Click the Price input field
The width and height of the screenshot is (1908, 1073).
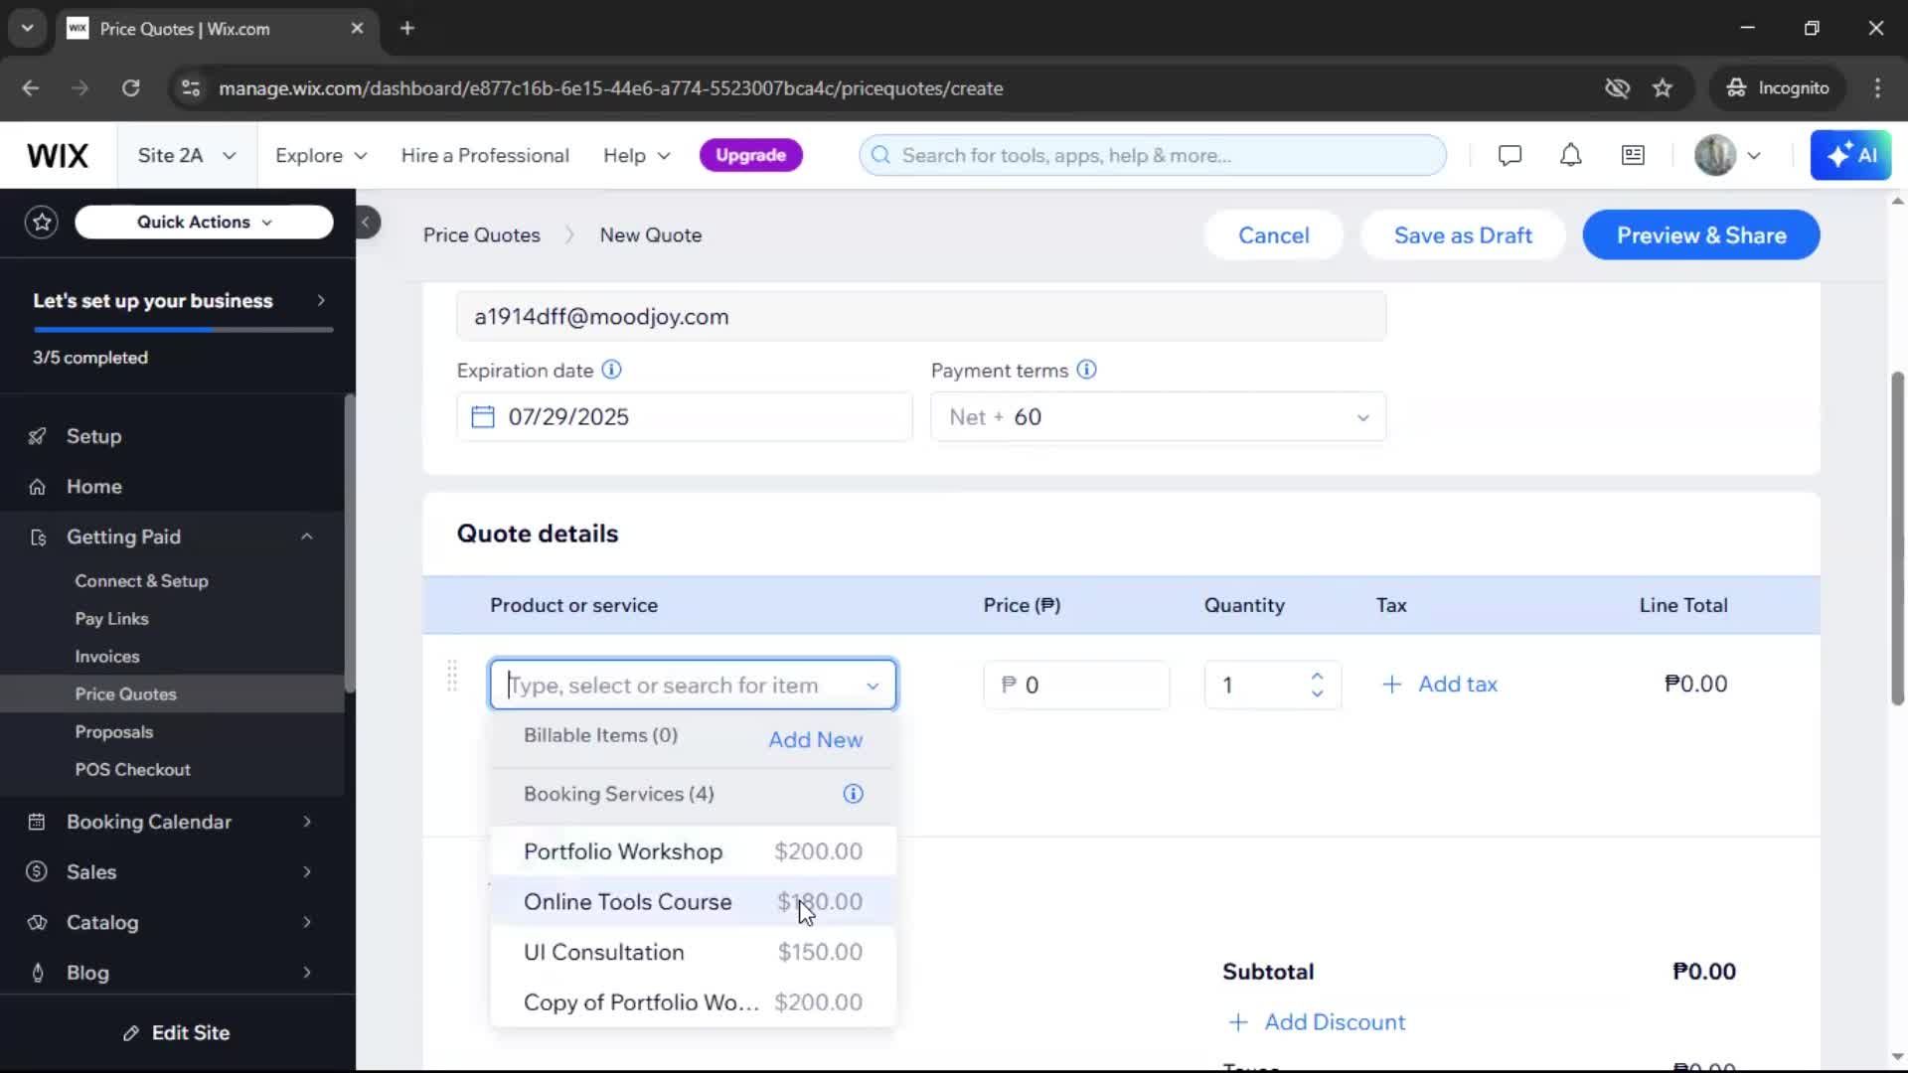(1076, 686)
